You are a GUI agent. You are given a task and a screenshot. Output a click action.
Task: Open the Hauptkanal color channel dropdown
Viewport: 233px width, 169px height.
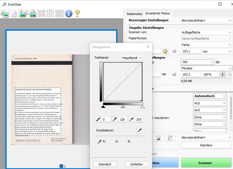click(x=132, y=58)
